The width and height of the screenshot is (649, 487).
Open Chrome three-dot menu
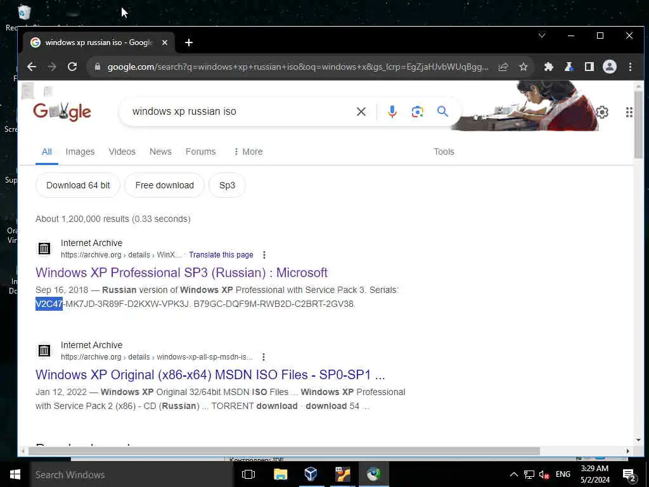pyautogui.click(x=630, y=67)
